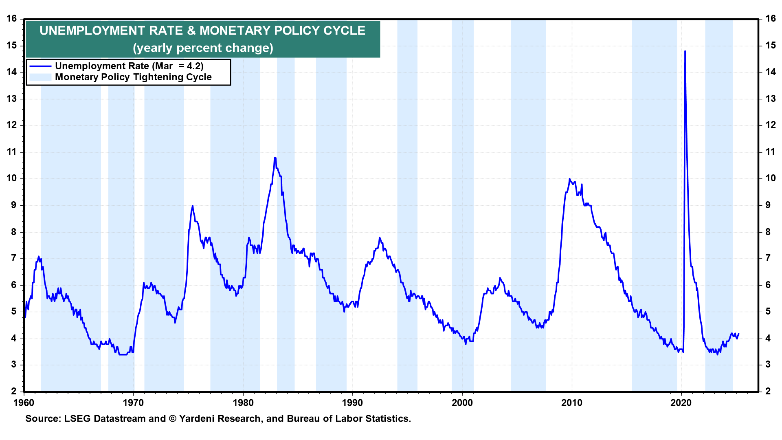Click the 'yearly percent change' subtitle
Image resolution: width=782 pixels, height=440 pixels.
203,48
